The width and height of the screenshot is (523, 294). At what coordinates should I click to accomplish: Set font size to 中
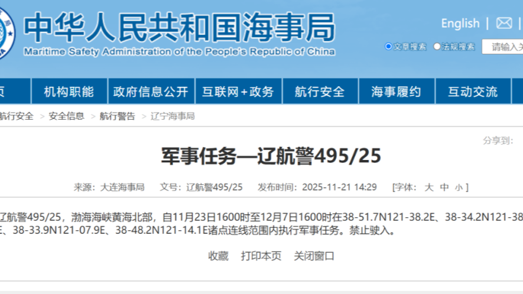[444, 187]
